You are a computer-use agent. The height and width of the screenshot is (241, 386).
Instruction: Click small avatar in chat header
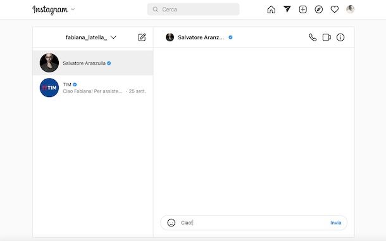[170, 37]
